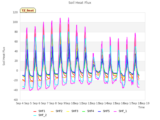Click the 100 y-axis tick label
The image size is (160, 120).
15,22
